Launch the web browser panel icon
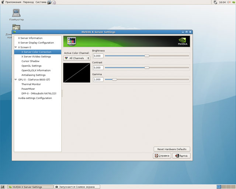Image resolution: width=236 pixels, height=189 pixels. (49, 2)
